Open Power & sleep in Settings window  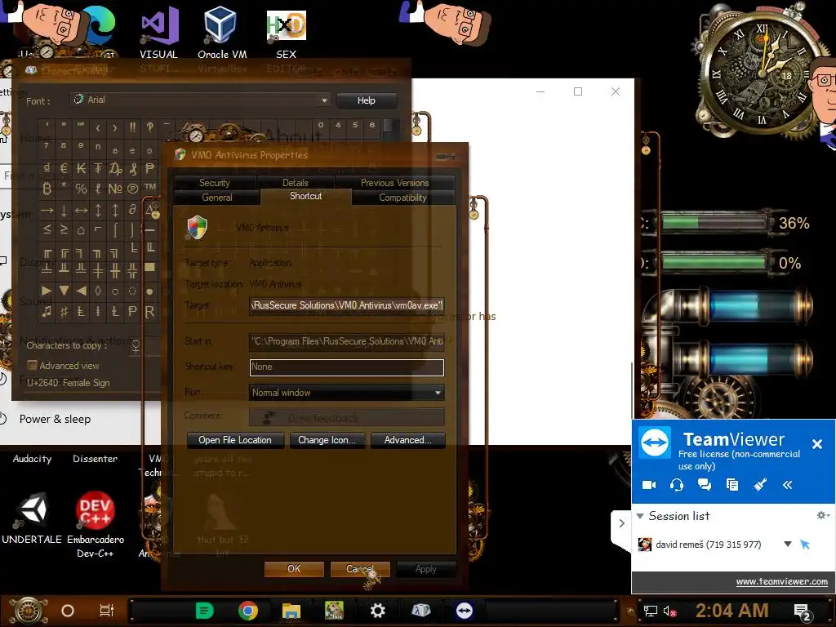(x=55, y=419)
